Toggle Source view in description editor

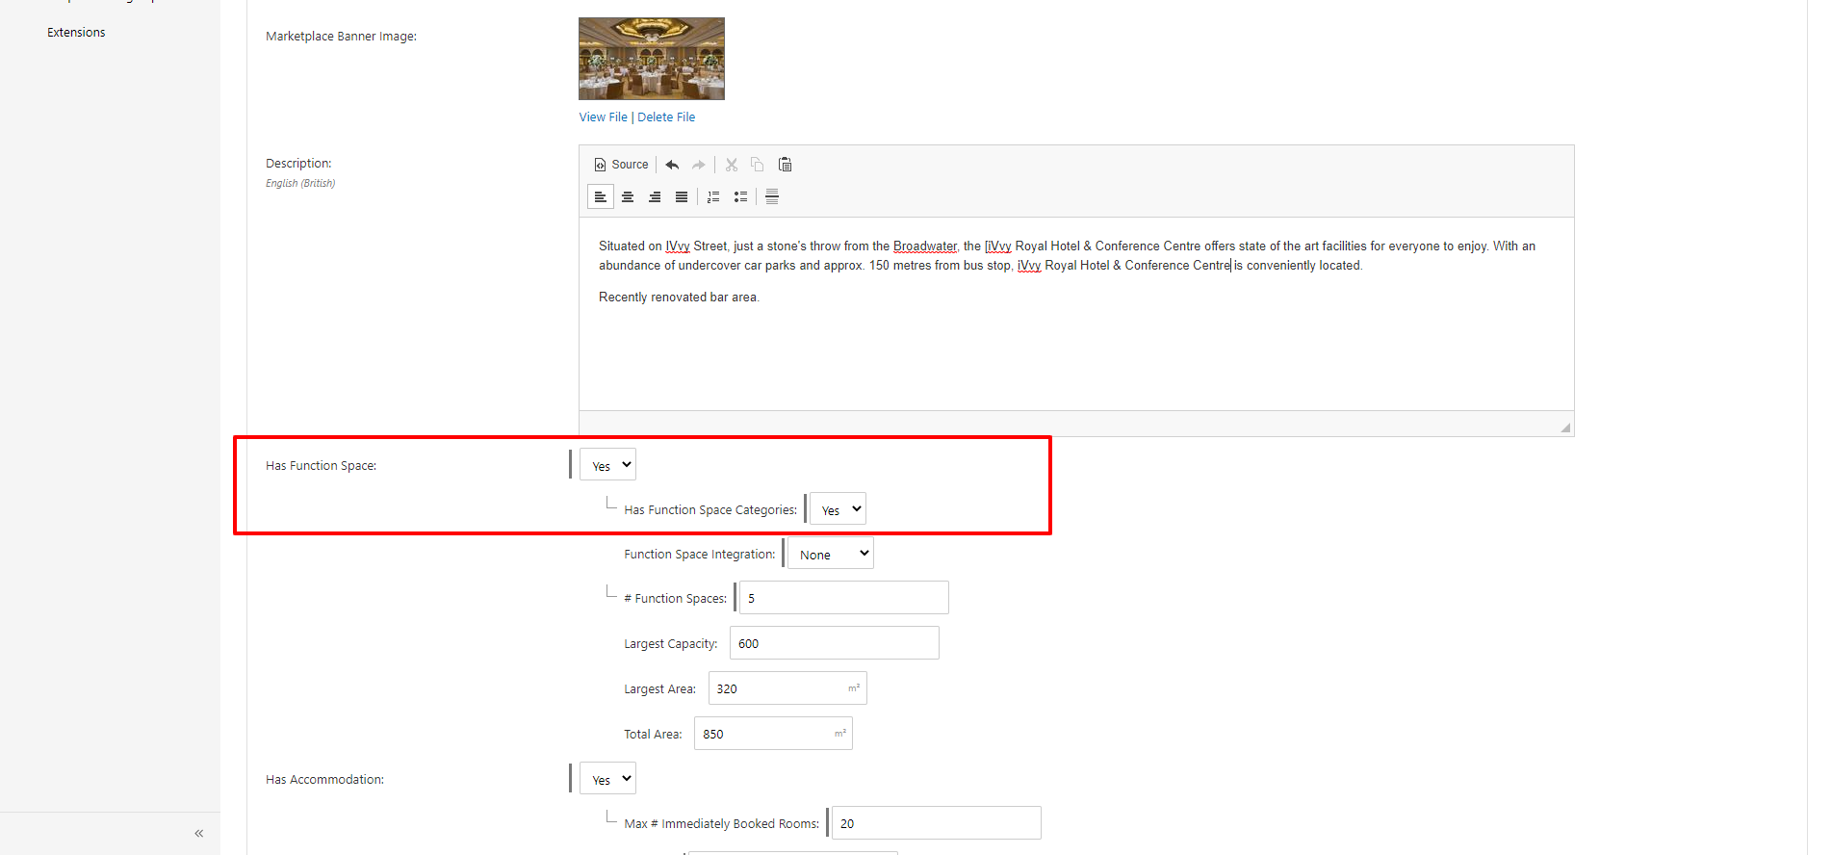click(621, 165)
